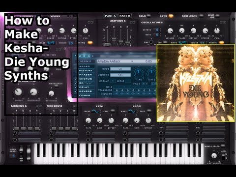Image resolution: width=236 pixels, height=177 pixels.
Task: Open the display Menu dropdown
Action: pos(85,61)
